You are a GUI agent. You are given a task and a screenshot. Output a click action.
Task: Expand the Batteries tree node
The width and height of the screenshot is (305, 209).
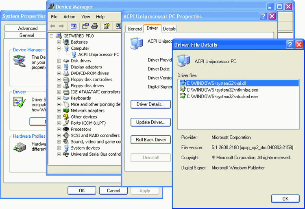[59, 42]
